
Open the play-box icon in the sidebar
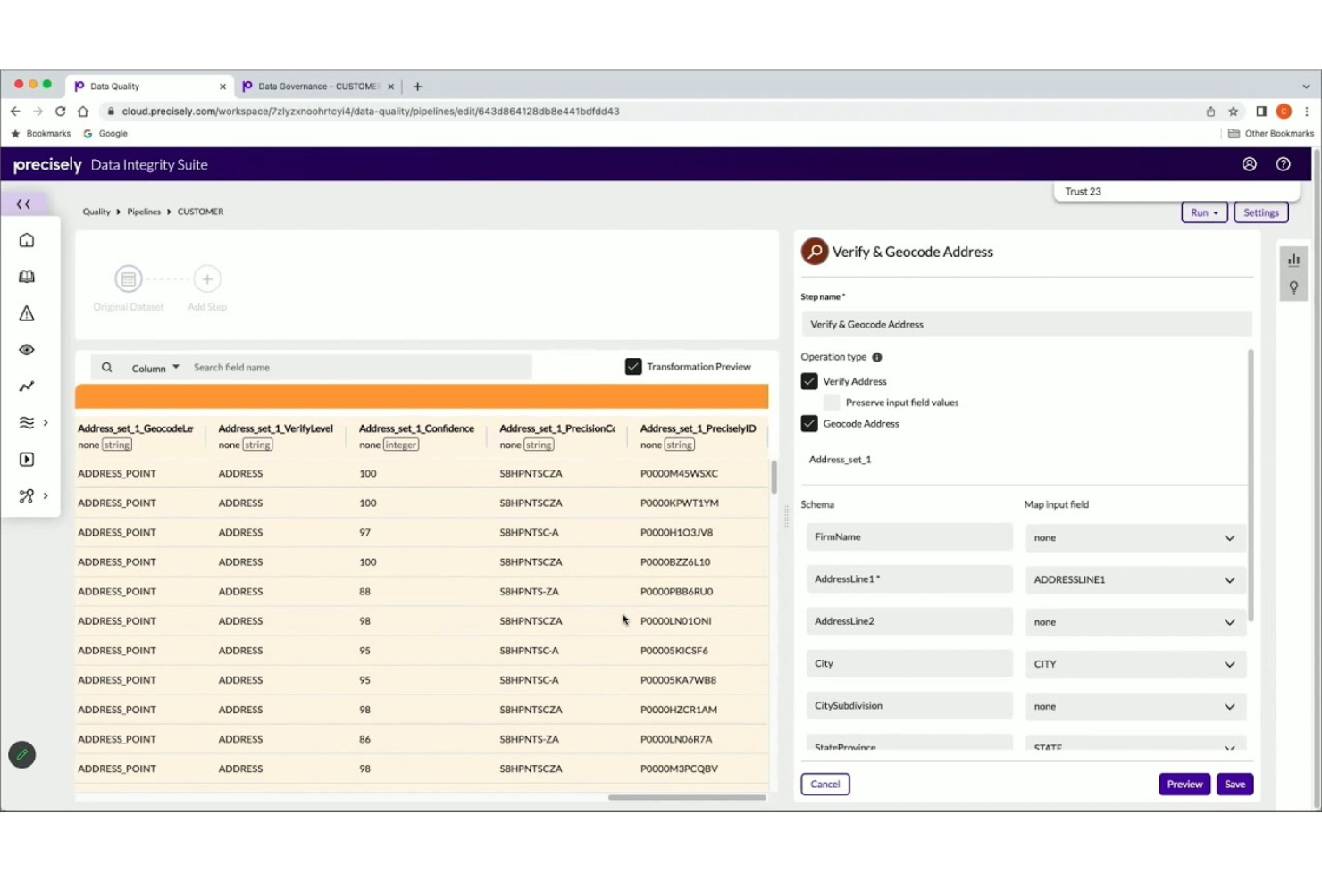[27, 460]
